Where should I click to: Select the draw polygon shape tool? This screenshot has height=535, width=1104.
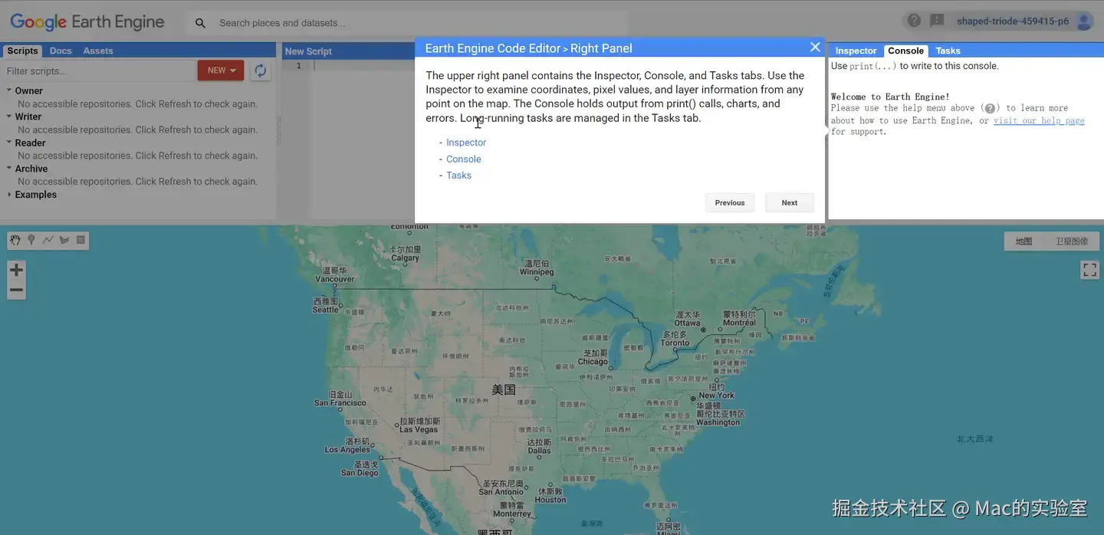(x=64, y=241)
